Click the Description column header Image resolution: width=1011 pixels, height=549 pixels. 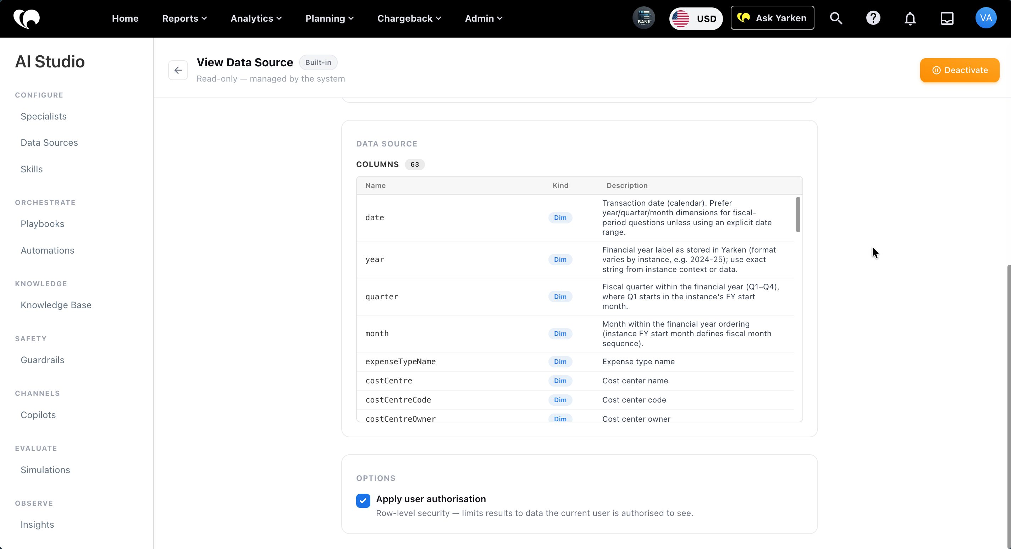[627, 185]
